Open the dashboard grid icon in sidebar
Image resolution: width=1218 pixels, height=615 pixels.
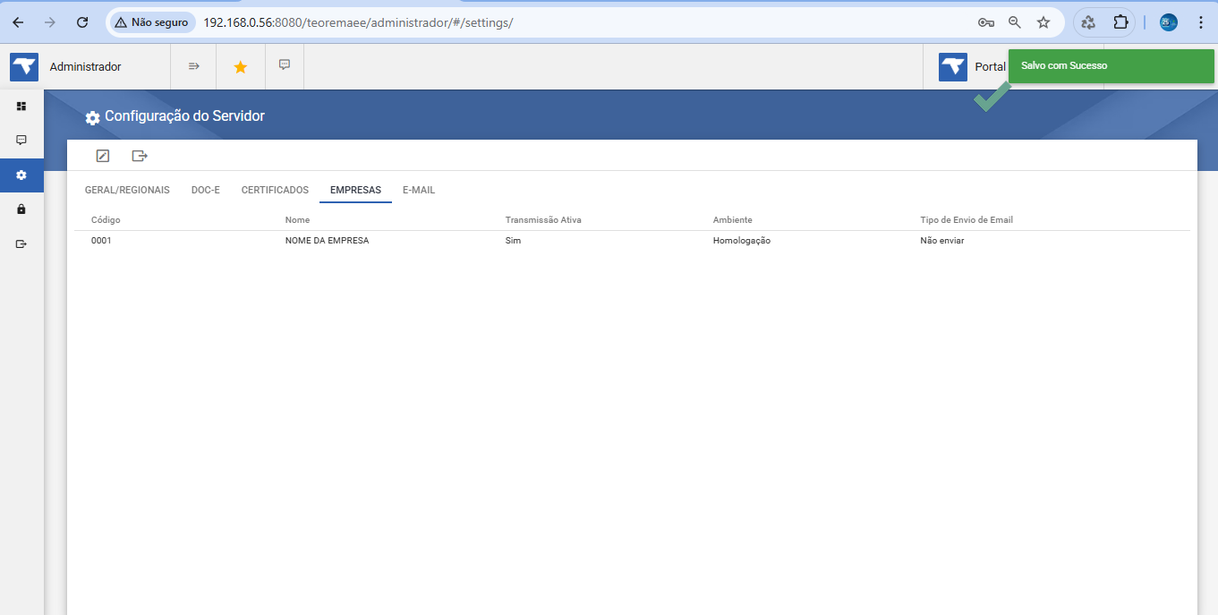(x=21, y=106)
